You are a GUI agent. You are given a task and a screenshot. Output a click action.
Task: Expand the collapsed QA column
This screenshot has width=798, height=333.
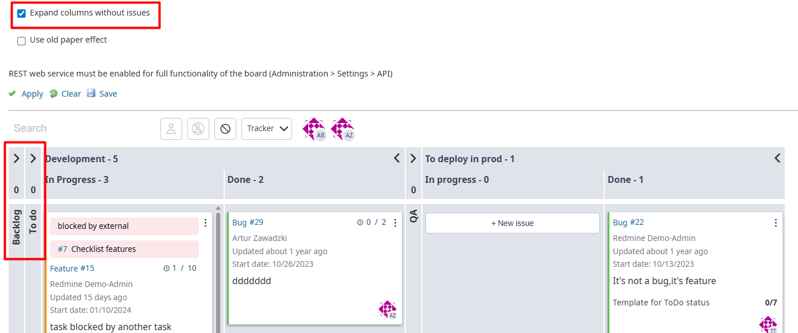[413, 159]
